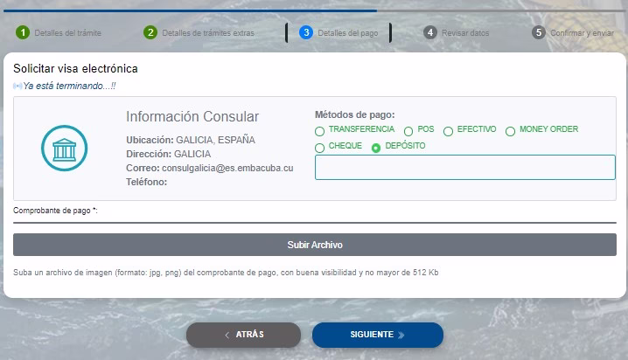Click the double chevron on SIGUIENTE
Viewport: 628px width, 360px height.
(401, 335)
